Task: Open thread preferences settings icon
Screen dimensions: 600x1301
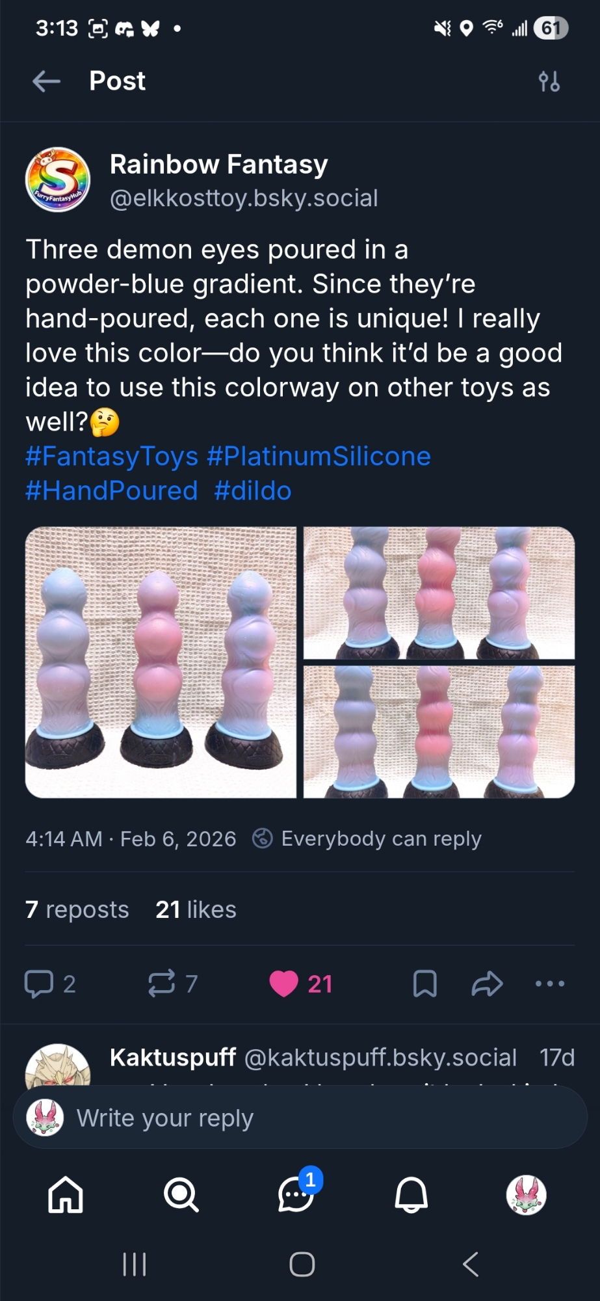Action: [x=549, y=82]
